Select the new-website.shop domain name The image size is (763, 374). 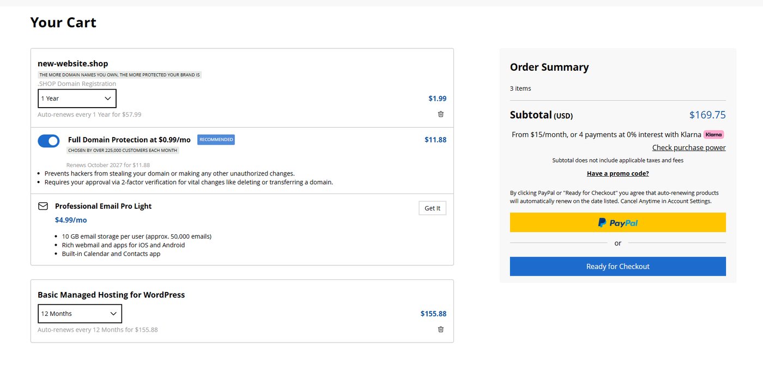point(73,64)
